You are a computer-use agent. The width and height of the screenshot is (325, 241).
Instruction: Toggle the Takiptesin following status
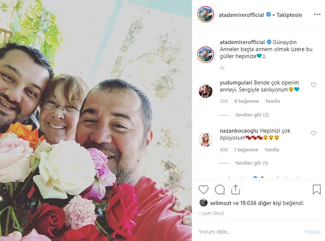point(289,15)
